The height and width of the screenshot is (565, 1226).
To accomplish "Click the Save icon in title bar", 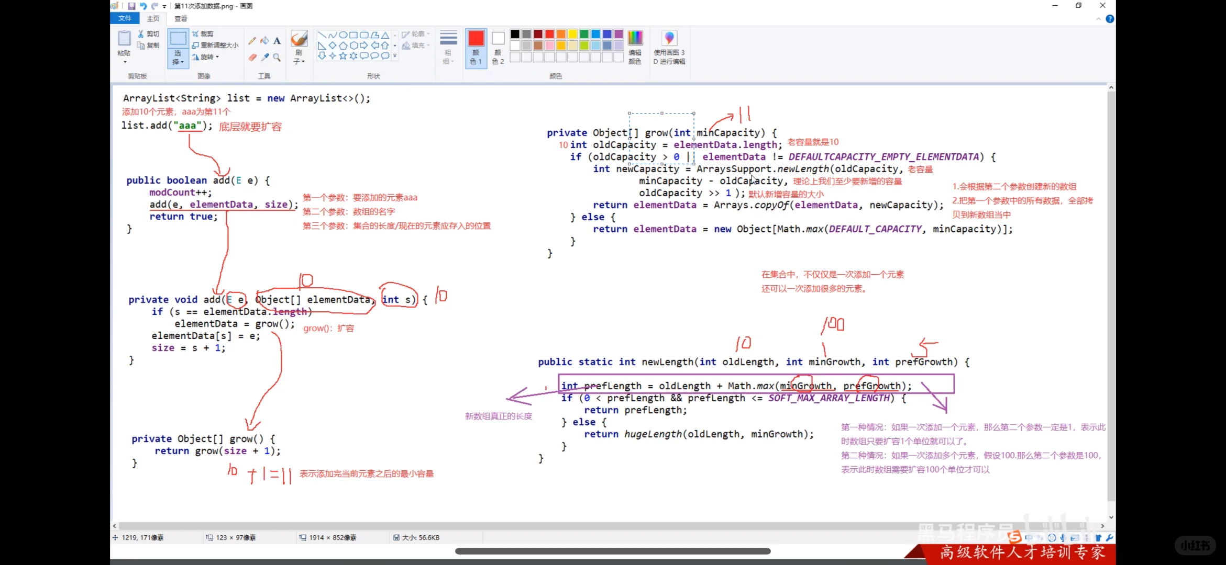I will 131,6.
